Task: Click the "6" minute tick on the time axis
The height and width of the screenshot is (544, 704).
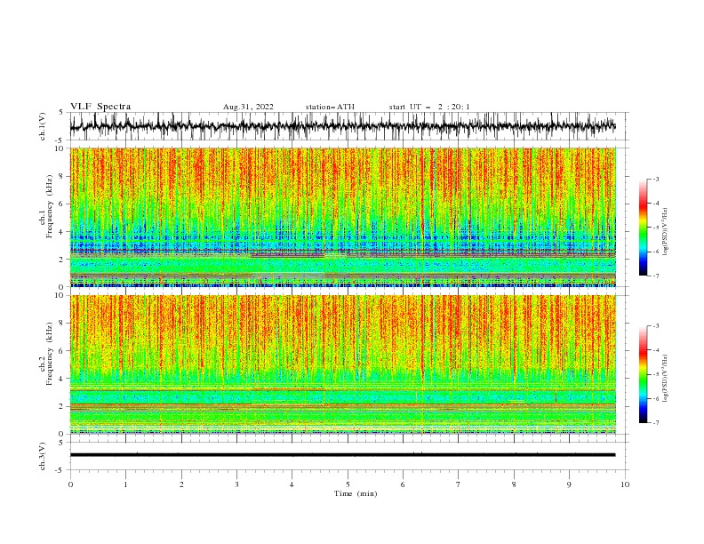Action: click(403, 484)
